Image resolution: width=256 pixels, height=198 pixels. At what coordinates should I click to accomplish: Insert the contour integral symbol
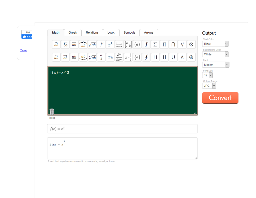(x=146, y=57)
